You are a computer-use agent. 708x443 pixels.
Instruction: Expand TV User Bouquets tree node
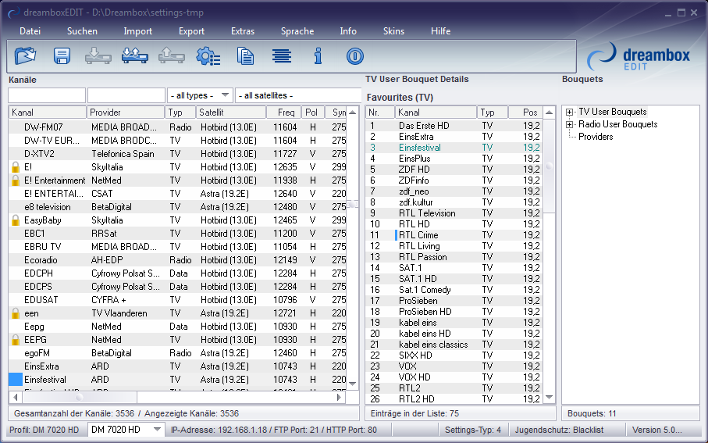(x=569, y=112)
